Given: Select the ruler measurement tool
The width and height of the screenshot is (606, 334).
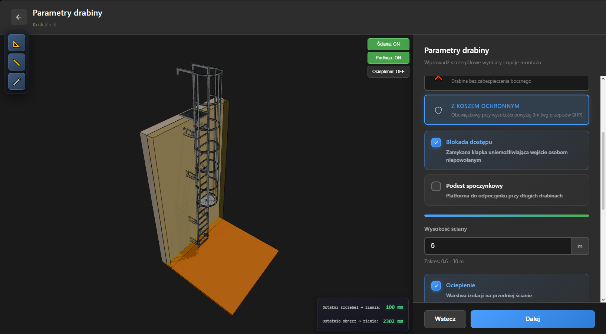Looking at the screenshot, I should click(x=17, y=62).
